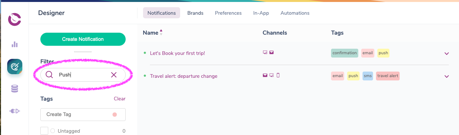Switch to the Automations tab
459x135 pixels.
pos(295,13)
